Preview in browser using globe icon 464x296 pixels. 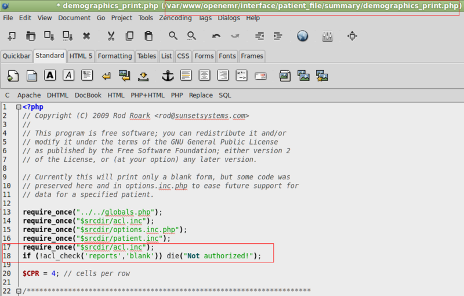pos(302,36)
